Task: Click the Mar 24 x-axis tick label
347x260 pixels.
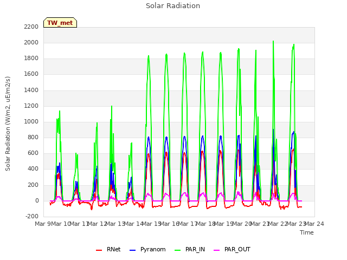Action: [314, 224]
